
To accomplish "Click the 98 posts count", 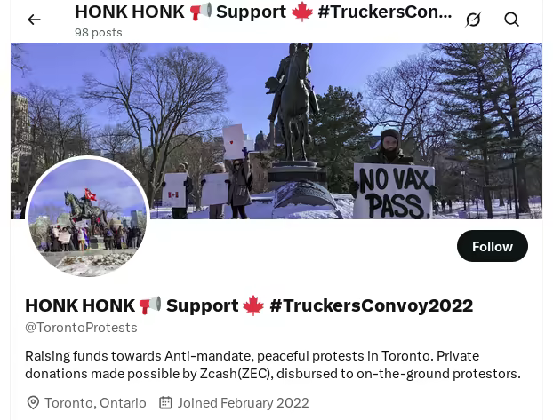I will pyautogui.click(x=99, y=33).
